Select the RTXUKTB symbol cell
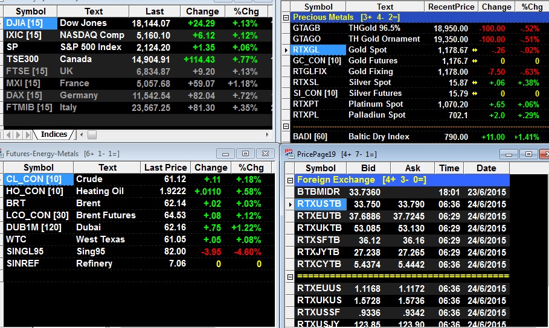This screenshot has width=549, height=328. pyautogui.click(x=320, y=228)
